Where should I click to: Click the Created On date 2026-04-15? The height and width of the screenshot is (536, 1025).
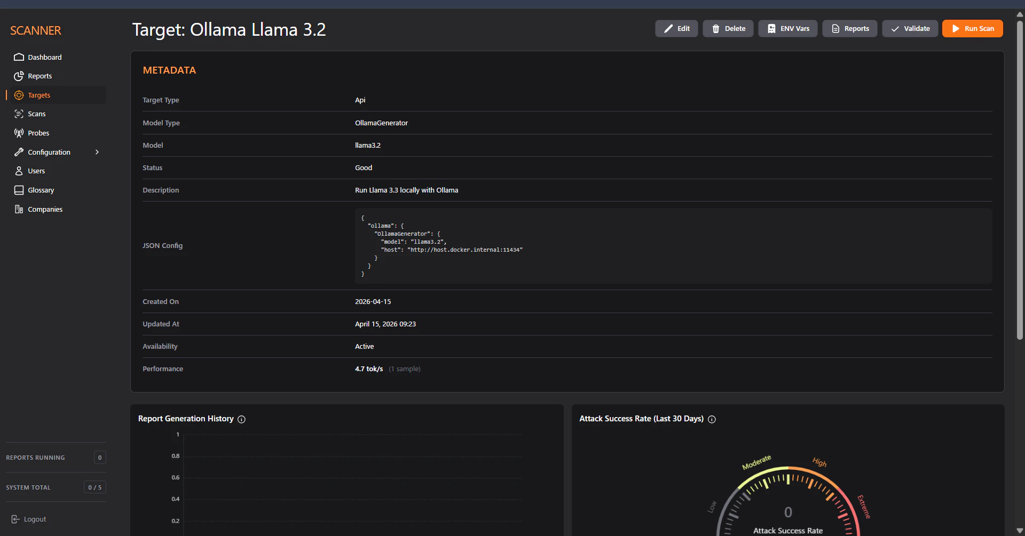click(373, 302)
